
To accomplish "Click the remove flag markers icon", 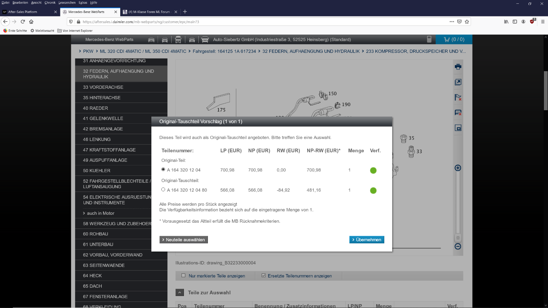I will pyautogui.click(x=458, y=98).
